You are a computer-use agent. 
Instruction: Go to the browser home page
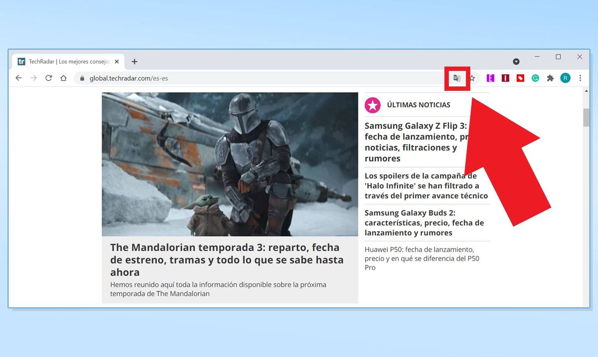(x=63, y=78)
